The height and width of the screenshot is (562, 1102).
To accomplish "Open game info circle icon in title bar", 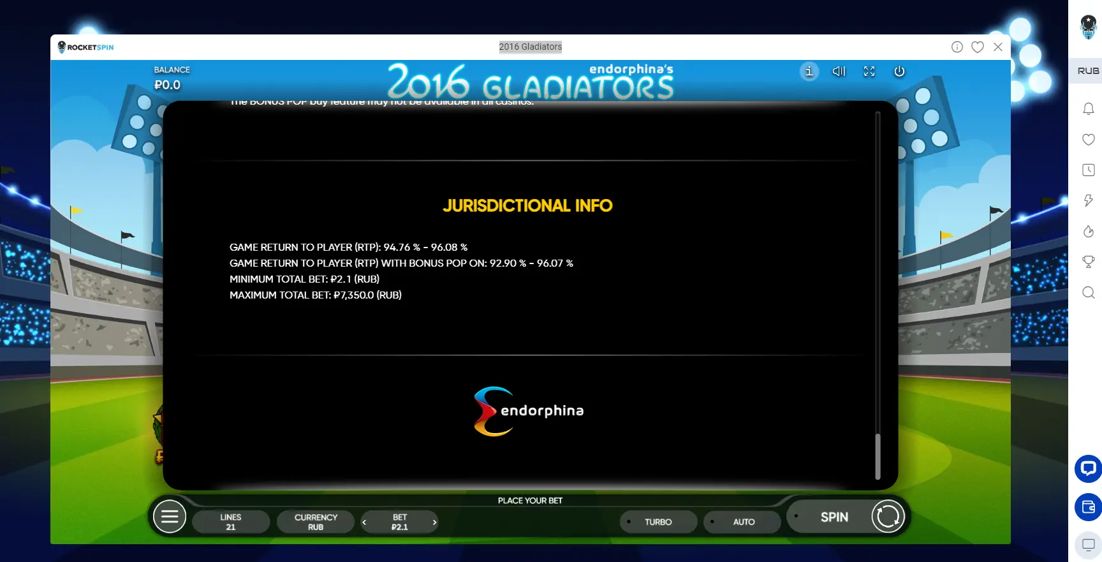I will 957,47.
